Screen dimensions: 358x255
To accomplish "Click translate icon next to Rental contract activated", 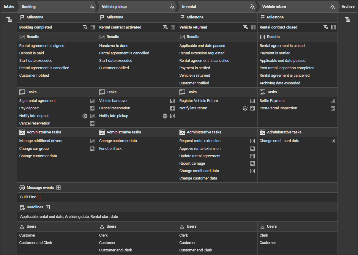I will point(165,27).
